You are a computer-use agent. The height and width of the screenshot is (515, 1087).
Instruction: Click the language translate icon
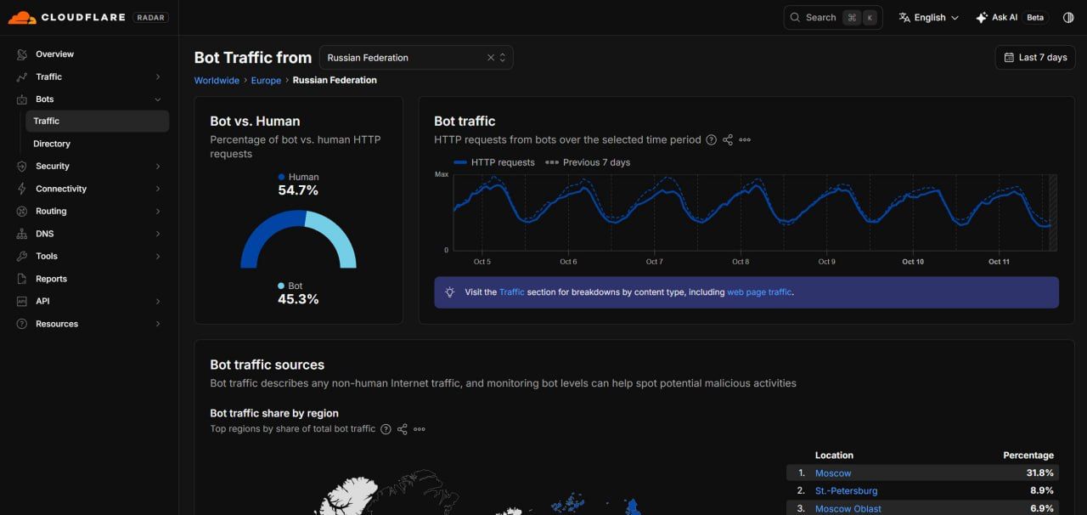coord(904,17)
